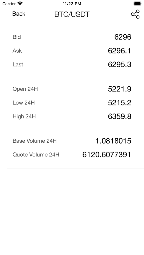Tap the Base Volume 24H label

point(34,141)
